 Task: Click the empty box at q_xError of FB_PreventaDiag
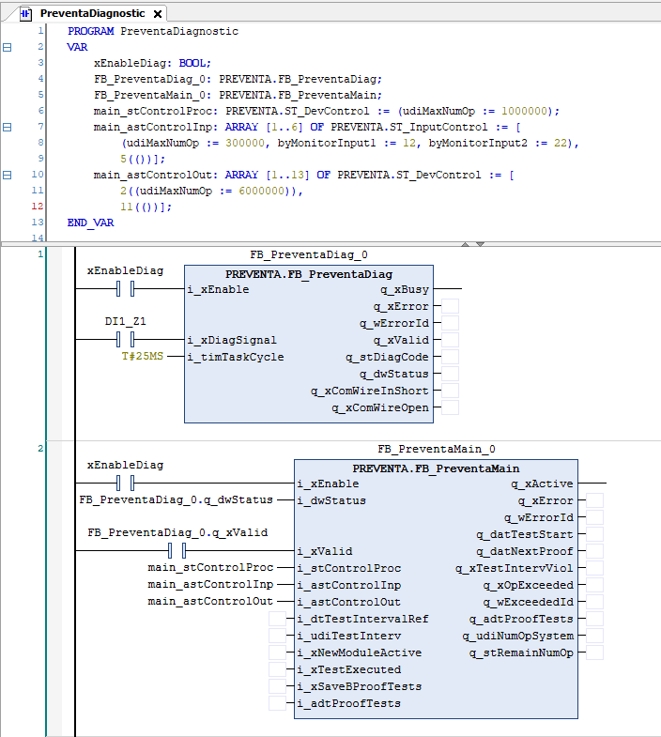tap(450, 306)
